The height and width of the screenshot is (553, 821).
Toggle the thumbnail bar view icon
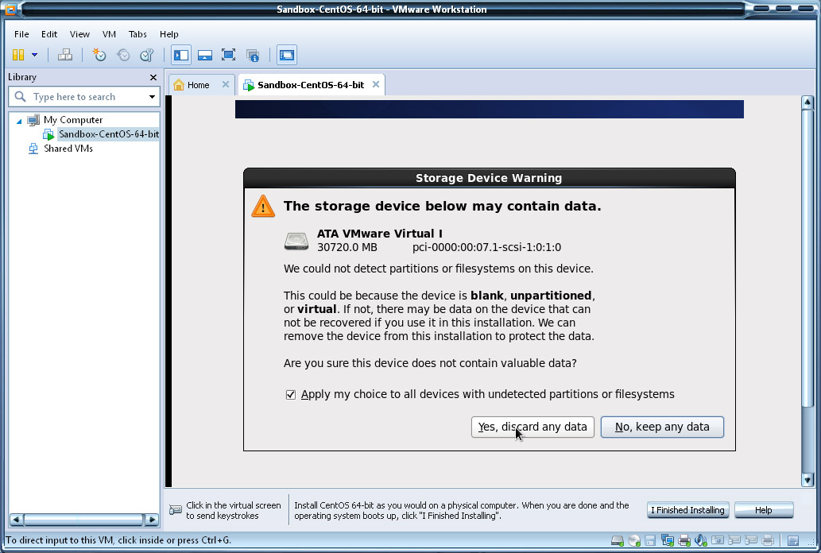(x=205, y=55)
